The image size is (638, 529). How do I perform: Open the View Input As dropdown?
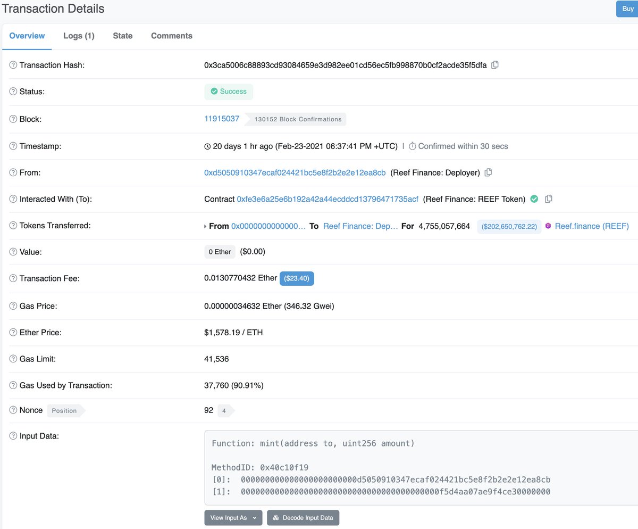pos(233,518)
